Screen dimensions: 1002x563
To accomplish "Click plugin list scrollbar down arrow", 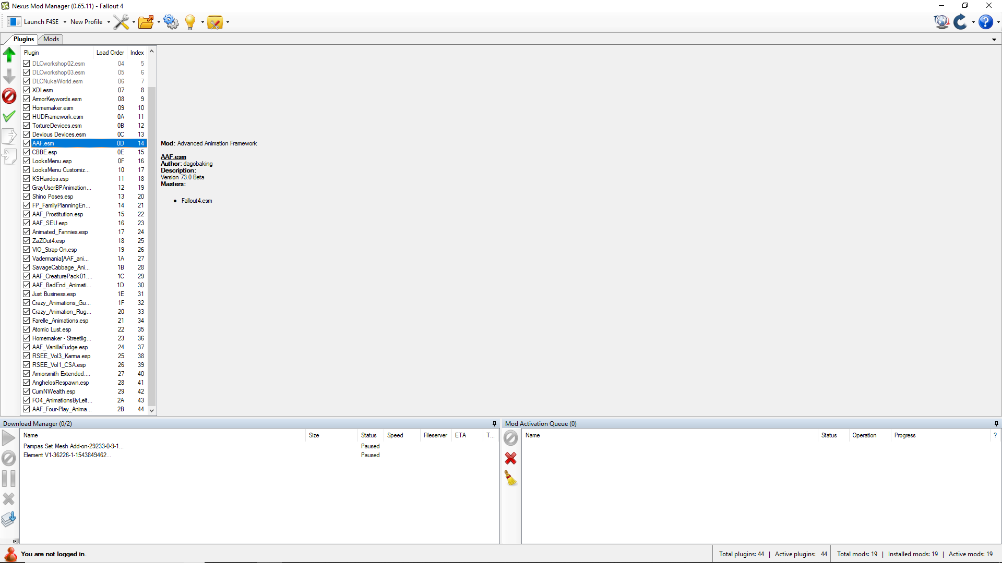I will coord(152,410).
